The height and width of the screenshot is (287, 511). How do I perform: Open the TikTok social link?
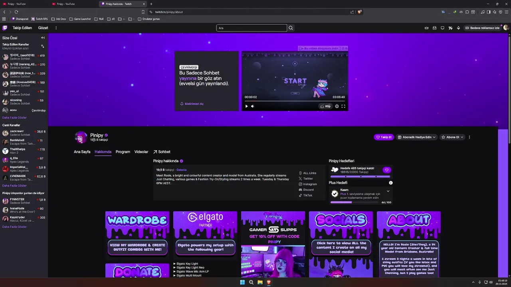coord(305,195)
